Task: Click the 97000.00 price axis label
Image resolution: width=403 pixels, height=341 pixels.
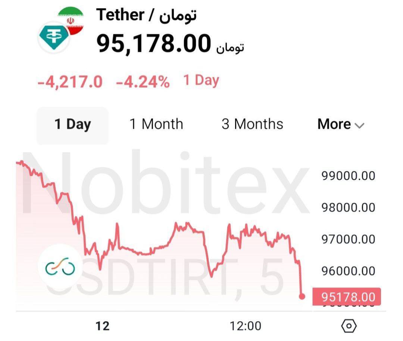Action: tap(348, 239)
